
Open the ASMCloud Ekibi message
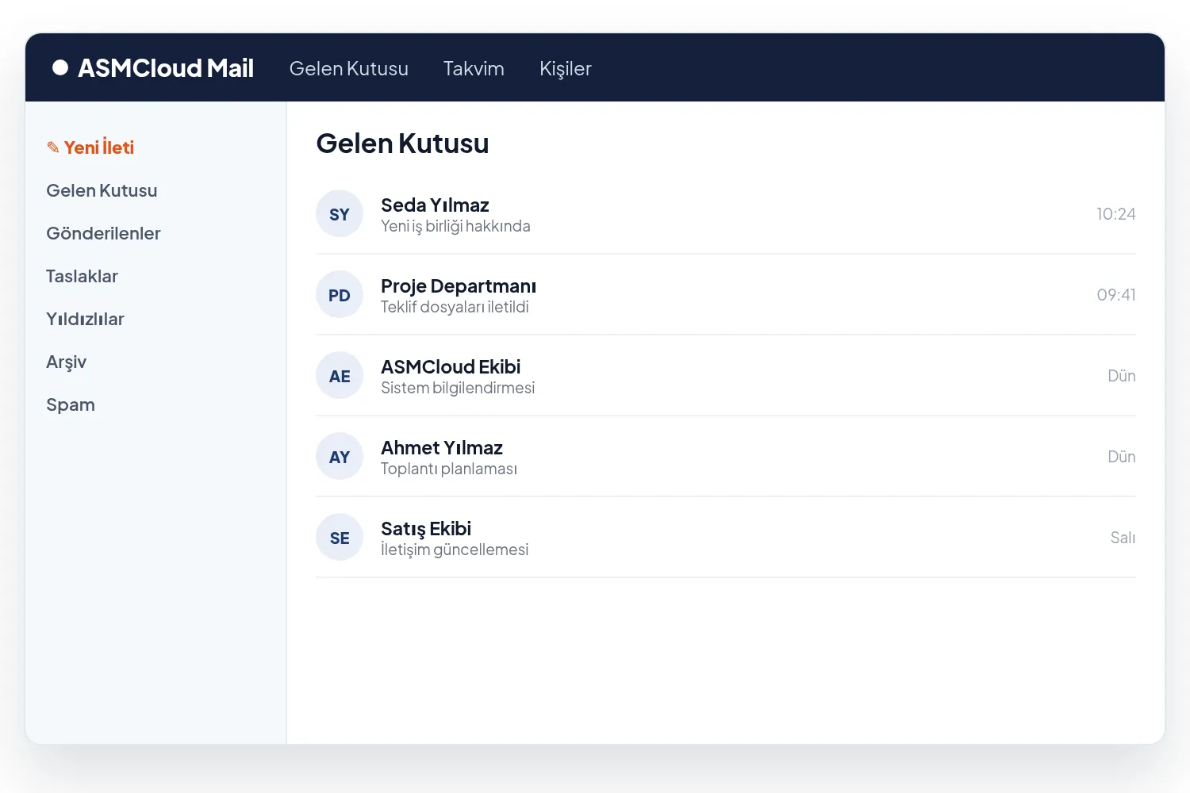(x=726, y=376)
